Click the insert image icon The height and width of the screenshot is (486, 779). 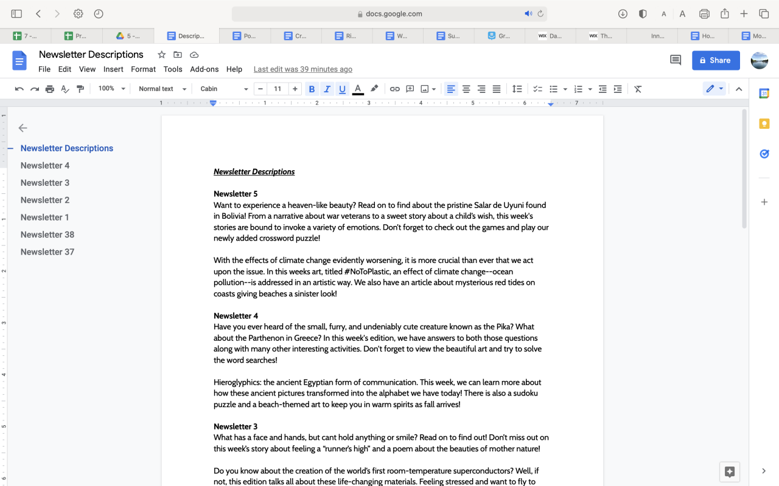(x=425, y=89)
